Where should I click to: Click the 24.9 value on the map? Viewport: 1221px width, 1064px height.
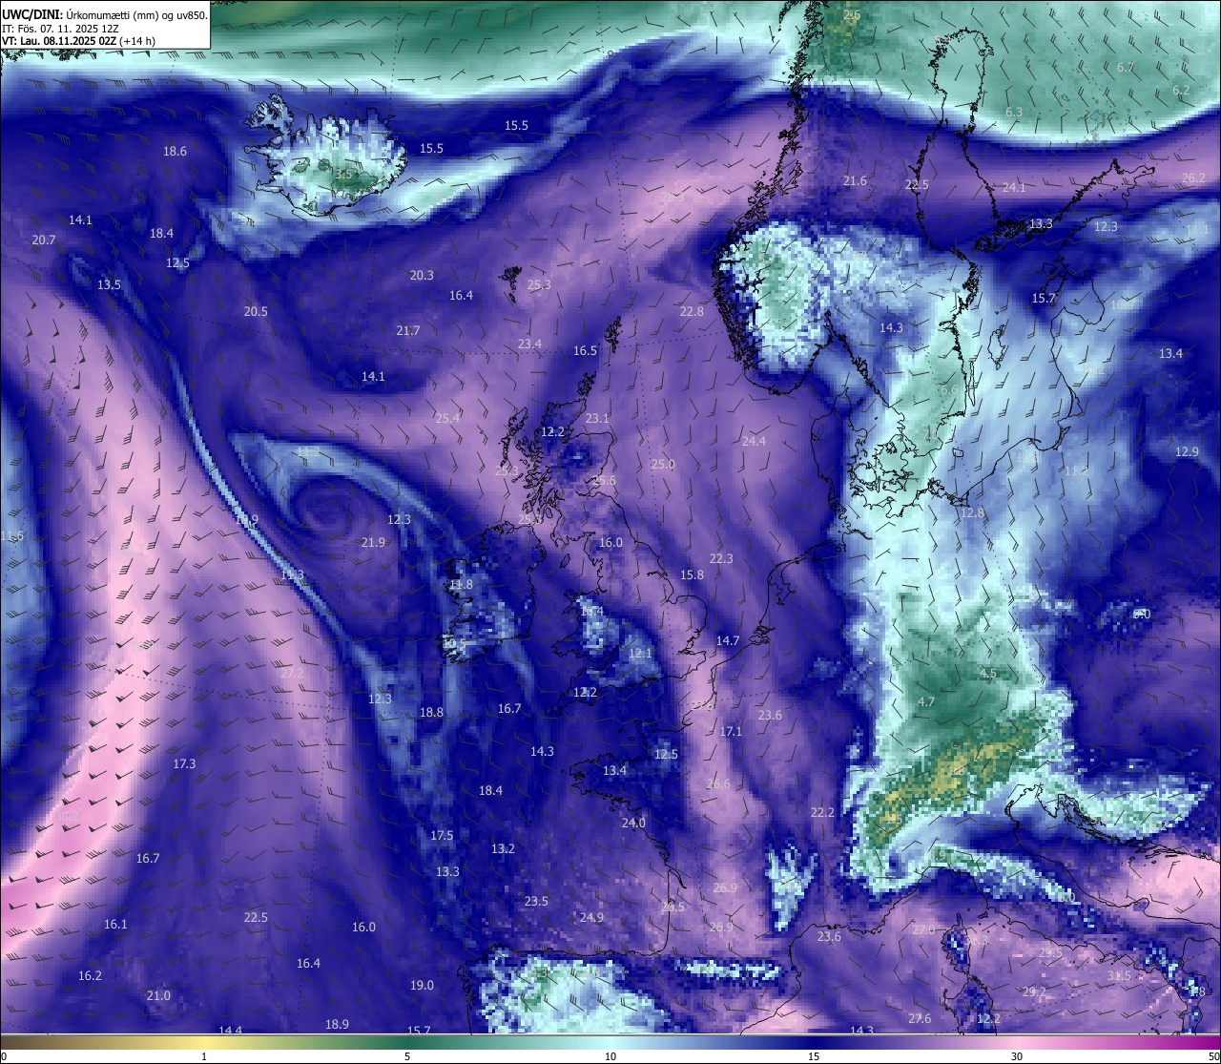point(591,917)
